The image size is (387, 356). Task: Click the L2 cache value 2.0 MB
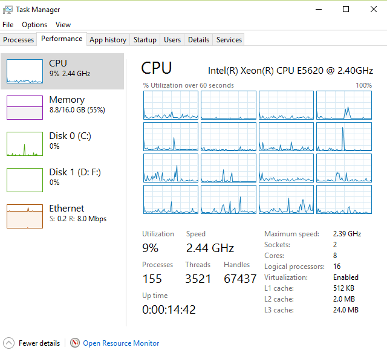point(344,299)
